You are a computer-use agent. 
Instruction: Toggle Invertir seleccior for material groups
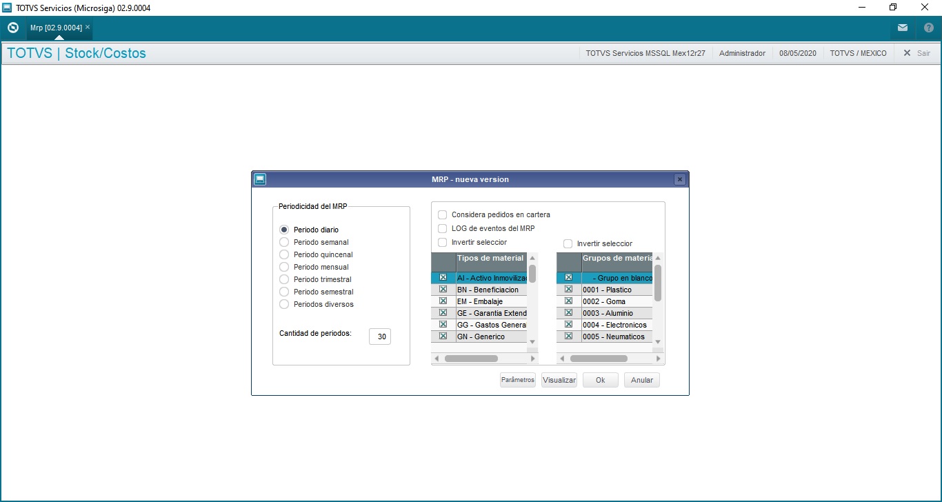568,243
